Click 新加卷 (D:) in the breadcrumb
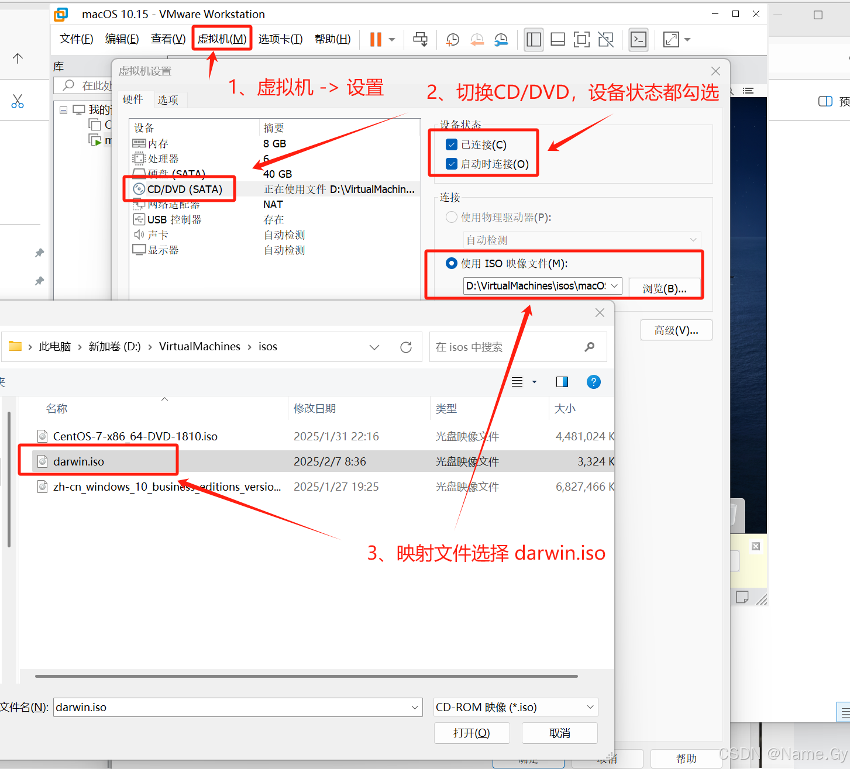This screenshot has width=850, height=769. pos(115,347)
